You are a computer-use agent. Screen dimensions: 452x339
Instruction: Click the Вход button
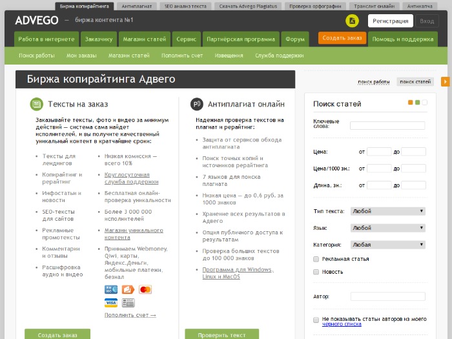427,21
